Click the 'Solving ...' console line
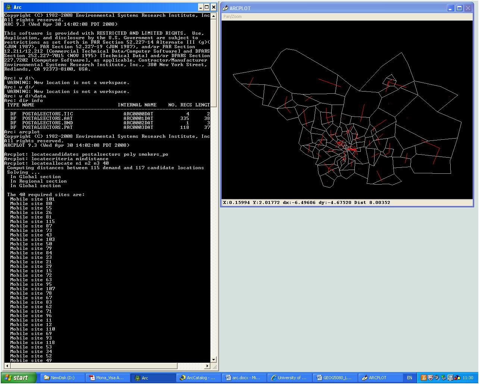Image resolution: width=479 pixels, height=384 pixels. pos(24,172)
